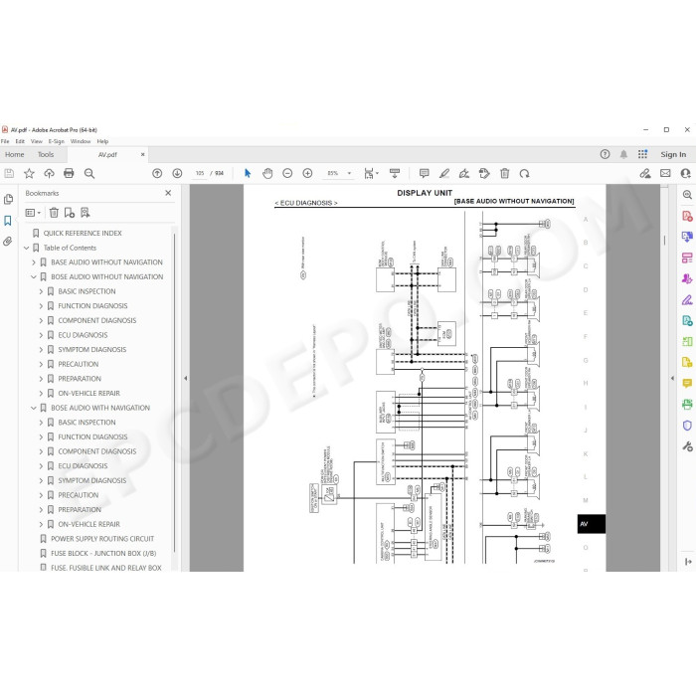Select the Highlight pen tool
Image resolution: width=696 pixels, height=696 pixels.
444,174
